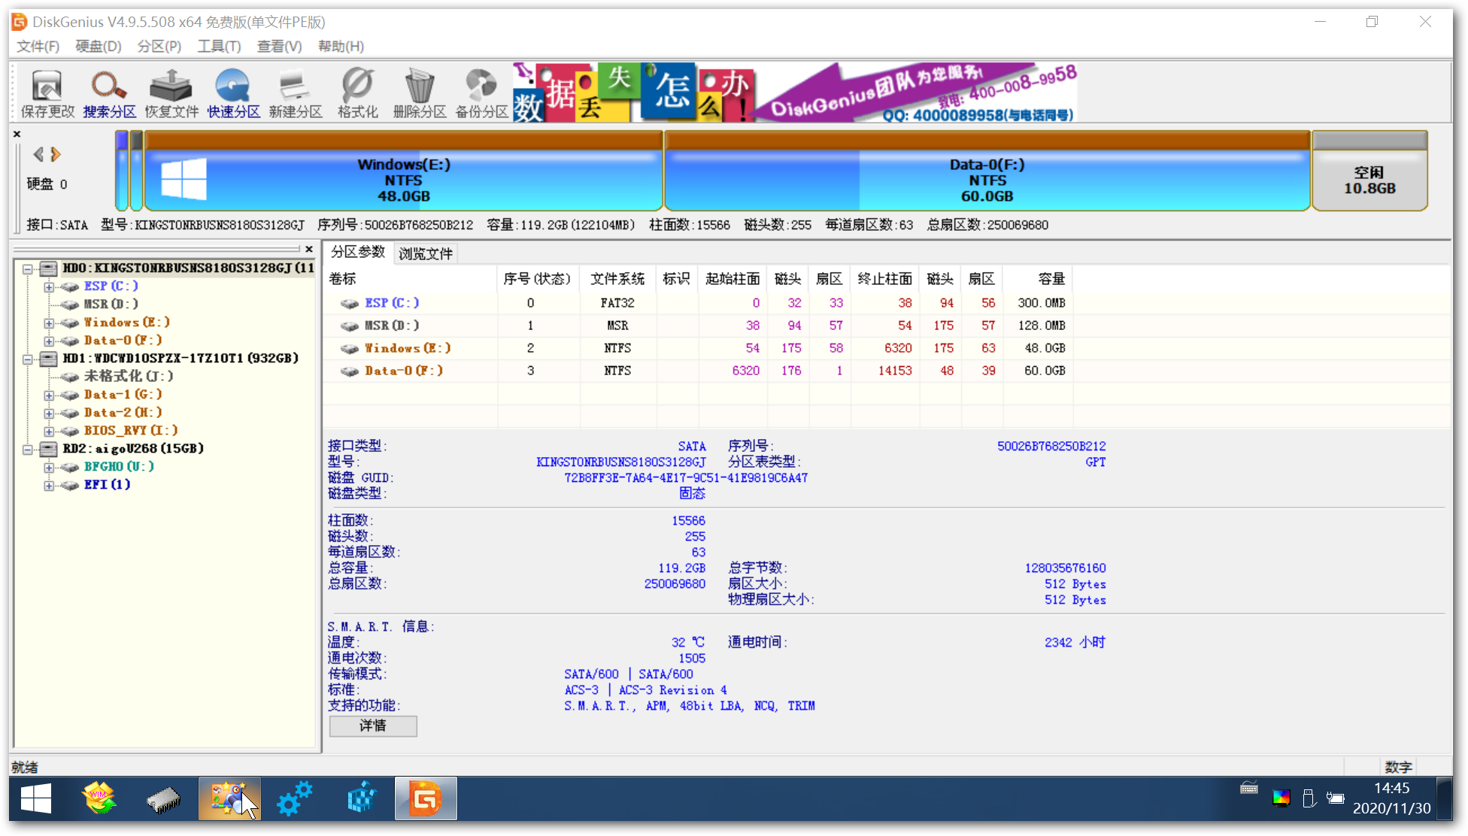Click the Data-0(F:) row icon in table
This screenshot has width=1468, height=836.
pyautogui.click(x=349, y=371)
